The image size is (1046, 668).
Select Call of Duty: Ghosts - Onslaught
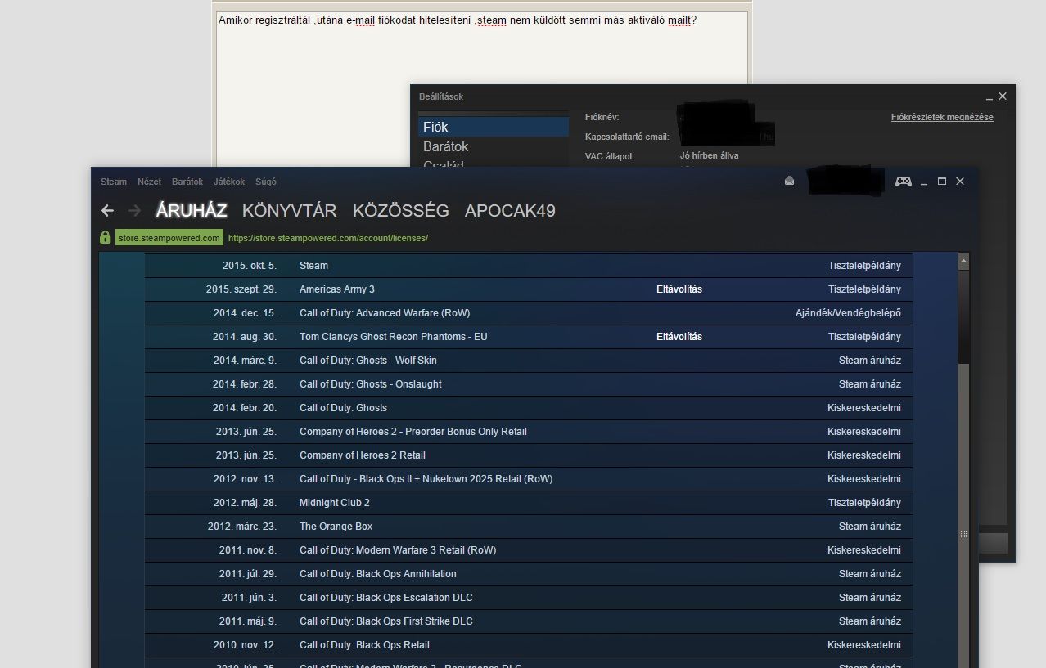[371, 384]
